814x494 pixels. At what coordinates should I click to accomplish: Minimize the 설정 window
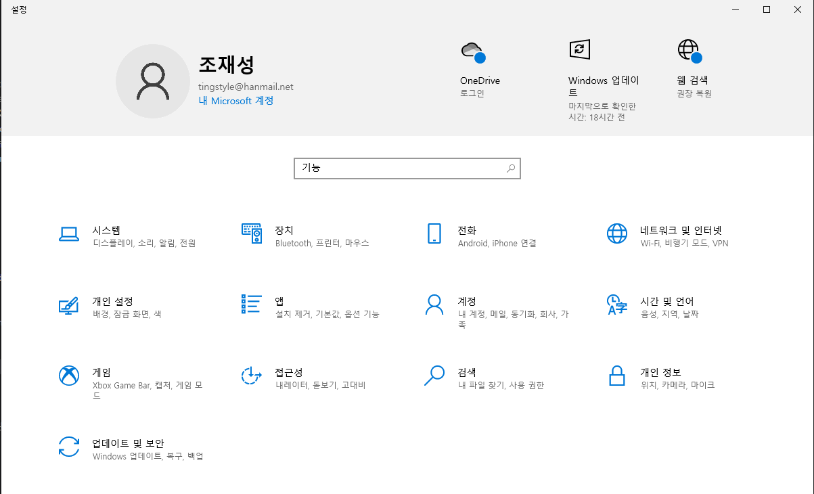736,9
